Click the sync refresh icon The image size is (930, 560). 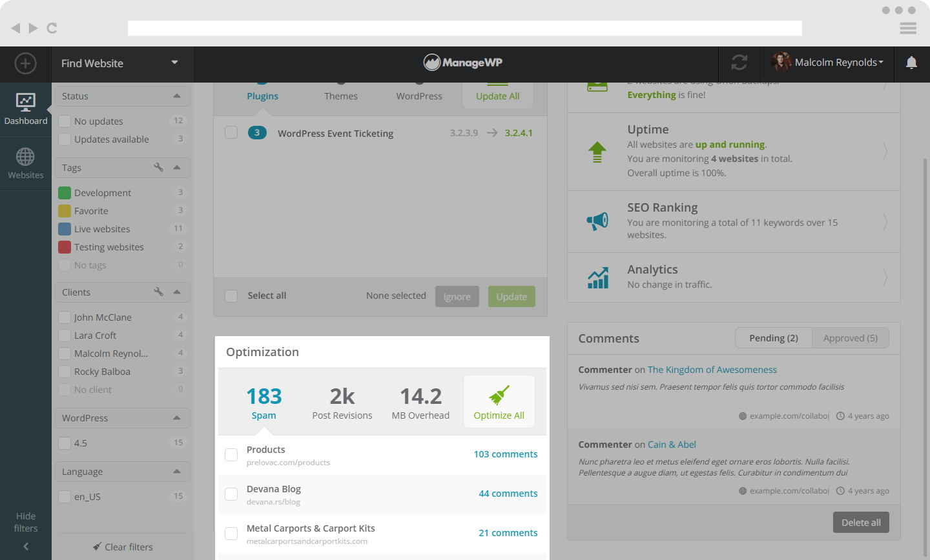click(x=739, y=63)
